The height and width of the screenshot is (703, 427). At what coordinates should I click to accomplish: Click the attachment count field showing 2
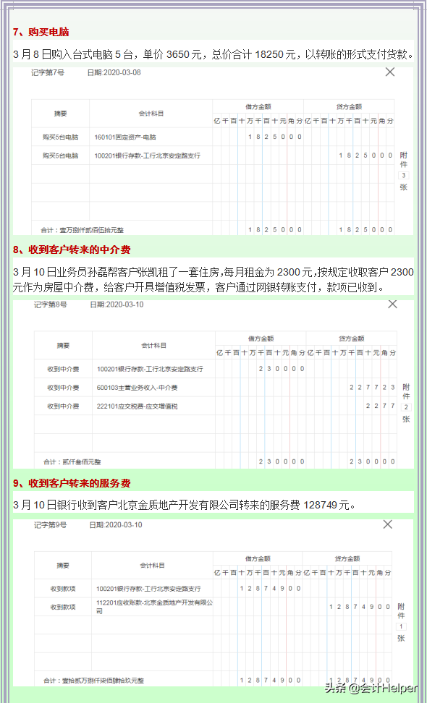406,407
